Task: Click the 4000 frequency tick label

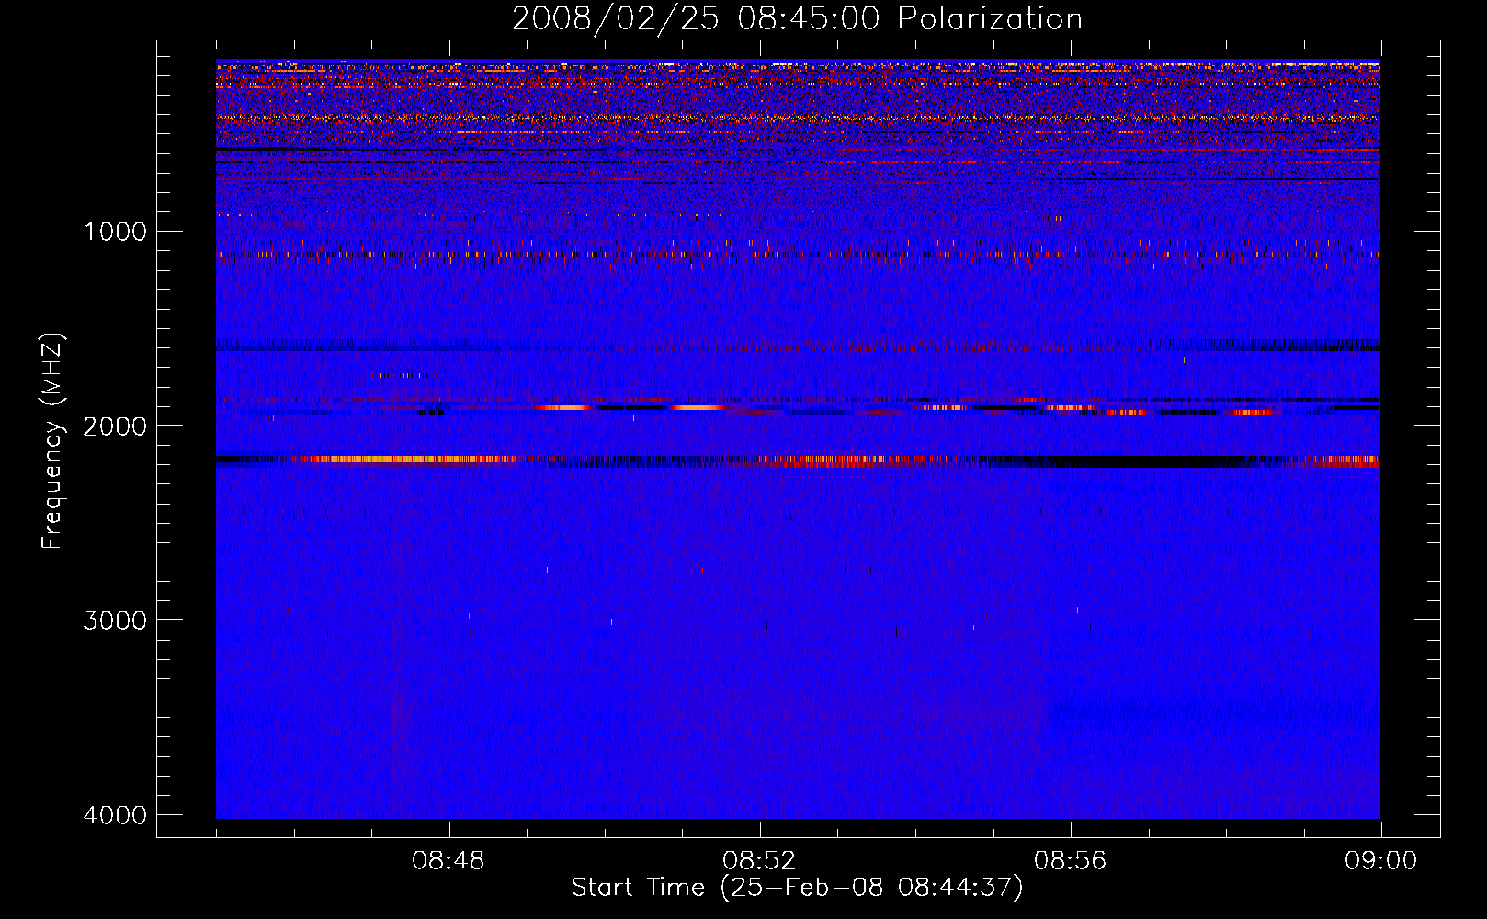Action: pos(115,814)
